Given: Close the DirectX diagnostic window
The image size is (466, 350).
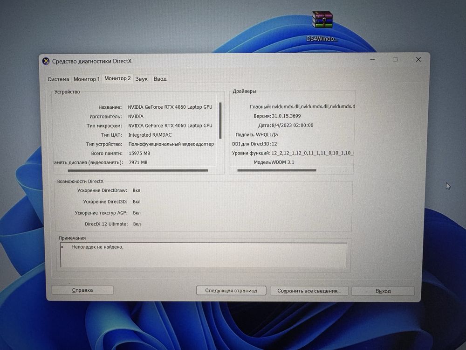Looking at the screenshot, I should 418,60.
